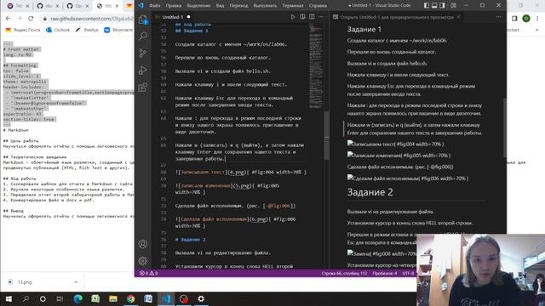The image size is (545, 306).
Task: Open preview pane more actions ellipsis
Action: (x=499, y=17)
